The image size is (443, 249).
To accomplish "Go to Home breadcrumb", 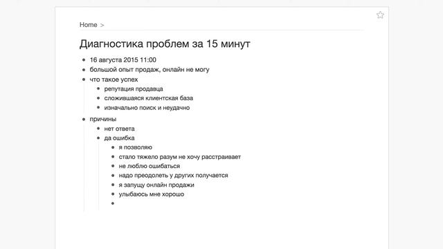I will [88, 25].
